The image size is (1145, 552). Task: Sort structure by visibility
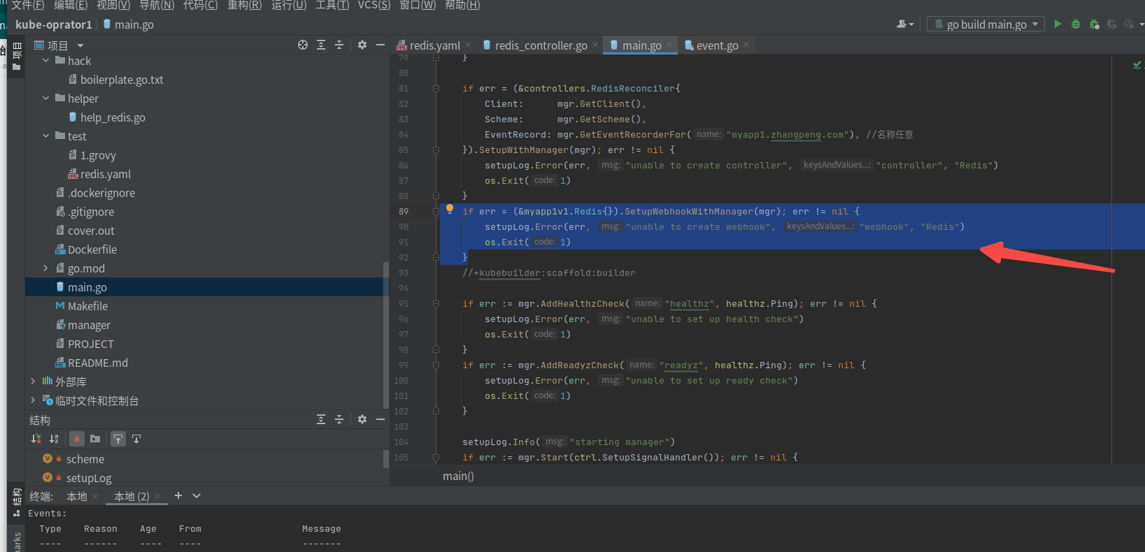pyautogui.click(x=36, y=439)
